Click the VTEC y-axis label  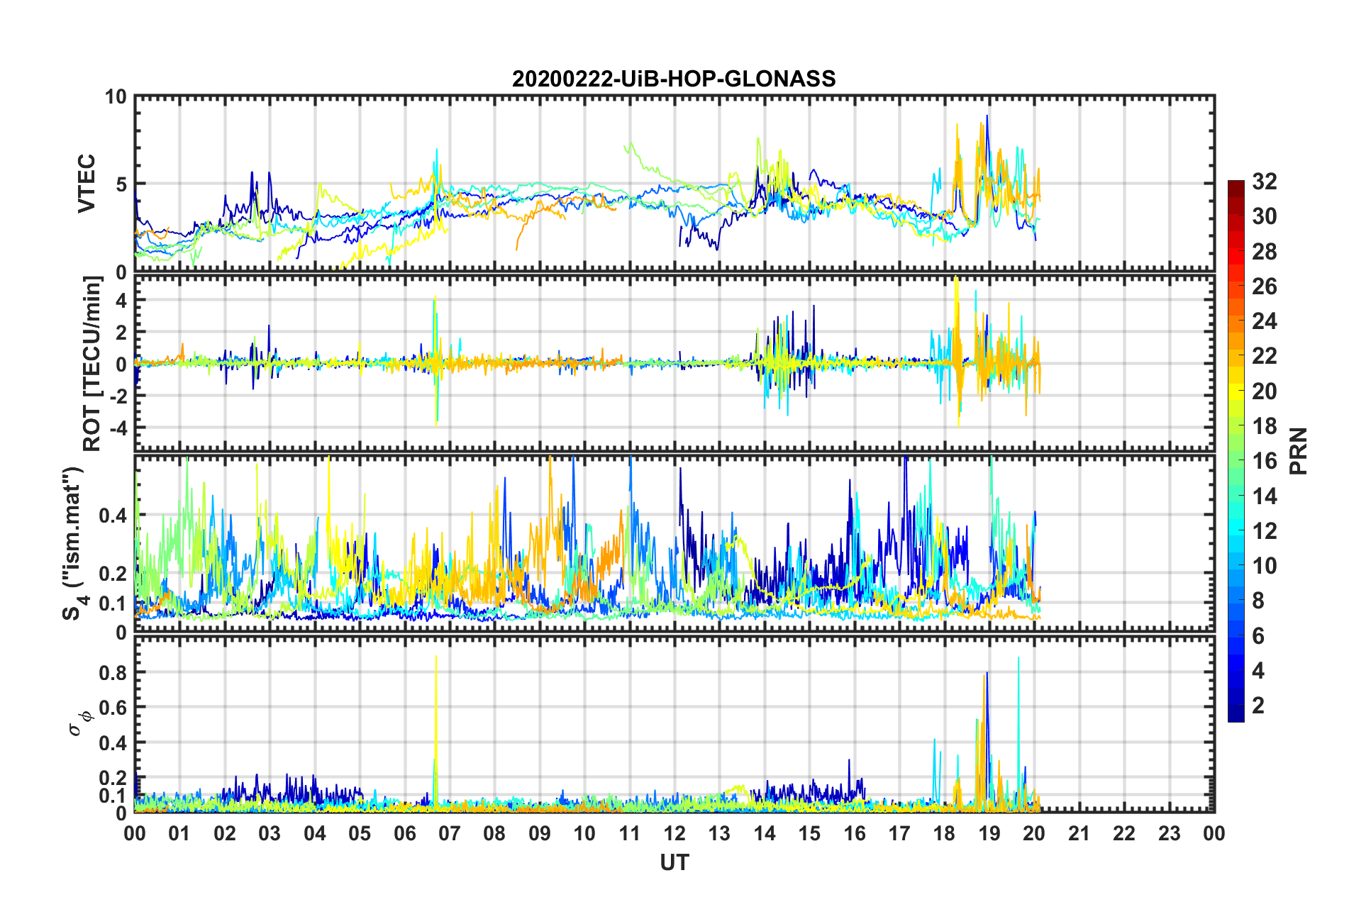pos(87,184)
